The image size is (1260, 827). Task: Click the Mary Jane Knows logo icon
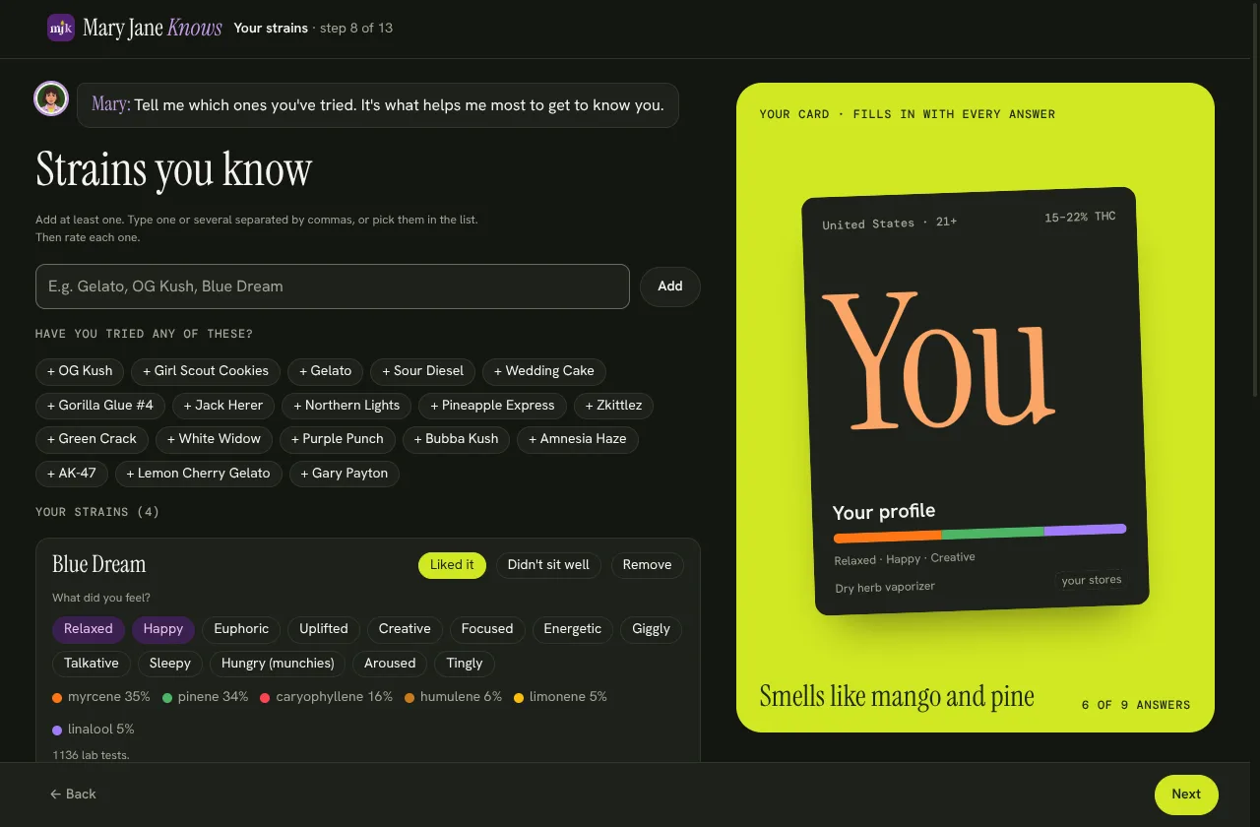(x=61, y=28)
